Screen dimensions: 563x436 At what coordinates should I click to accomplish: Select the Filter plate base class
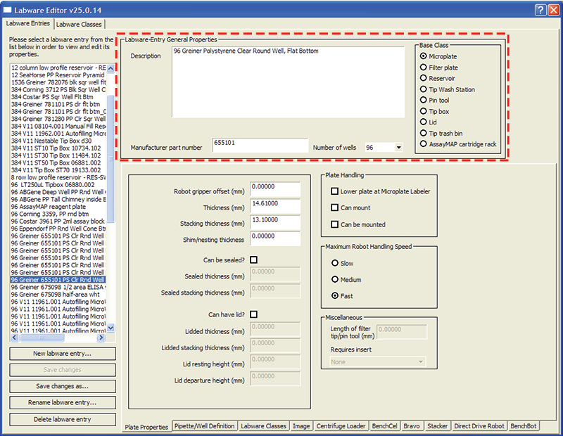tap(424, 68)
